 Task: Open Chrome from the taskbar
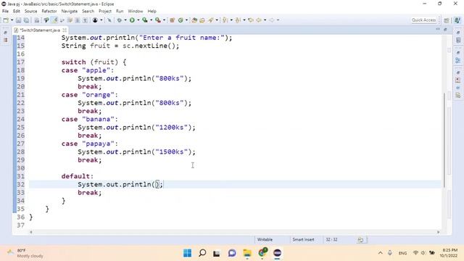262,253
